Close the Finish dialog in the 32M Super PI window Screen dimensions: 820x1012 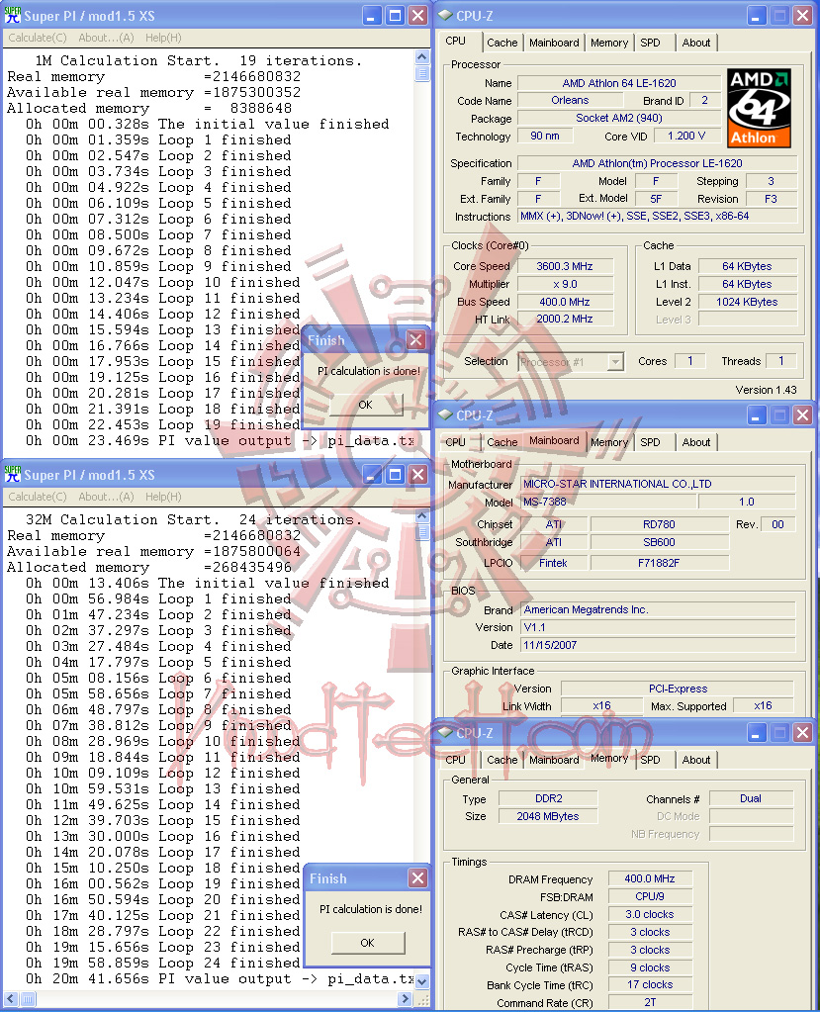[x=418, y=877]
